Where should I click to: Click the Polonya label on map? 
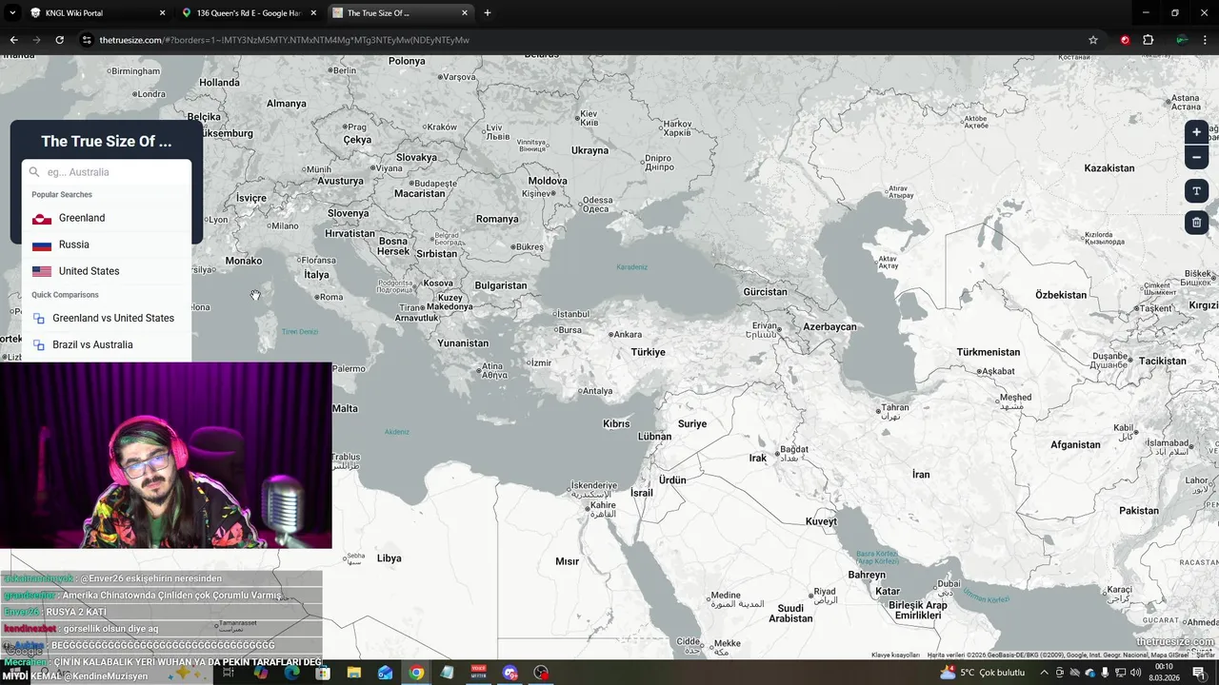coord(407,61)
